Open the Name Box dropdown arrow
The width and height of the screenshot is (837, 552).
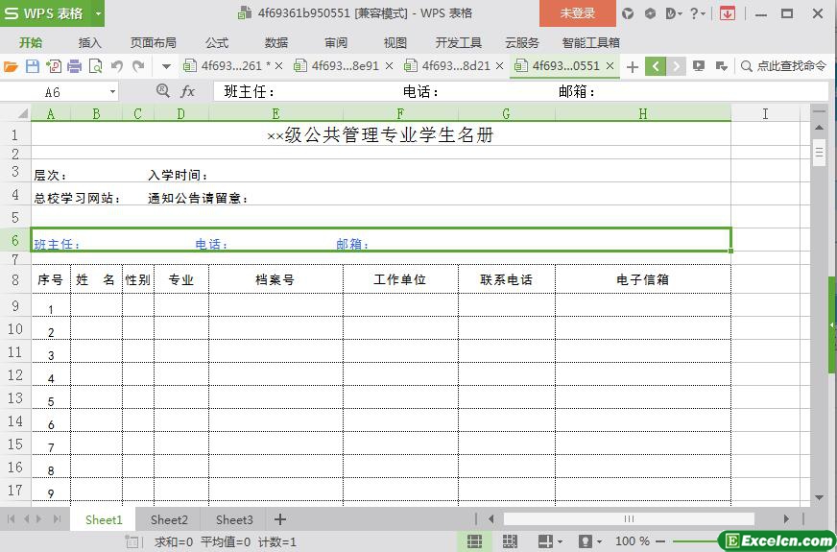(112, 91)
